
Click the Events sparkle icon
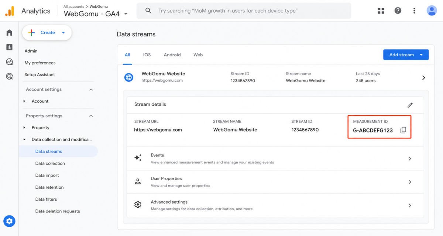138,158
